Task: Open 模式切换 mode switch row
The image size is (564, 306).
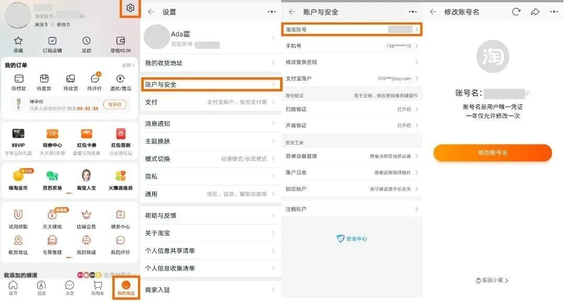Action: 211,159
